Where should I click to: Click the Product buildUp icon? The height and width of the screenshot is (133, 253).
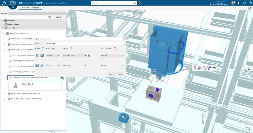[6, 24]
